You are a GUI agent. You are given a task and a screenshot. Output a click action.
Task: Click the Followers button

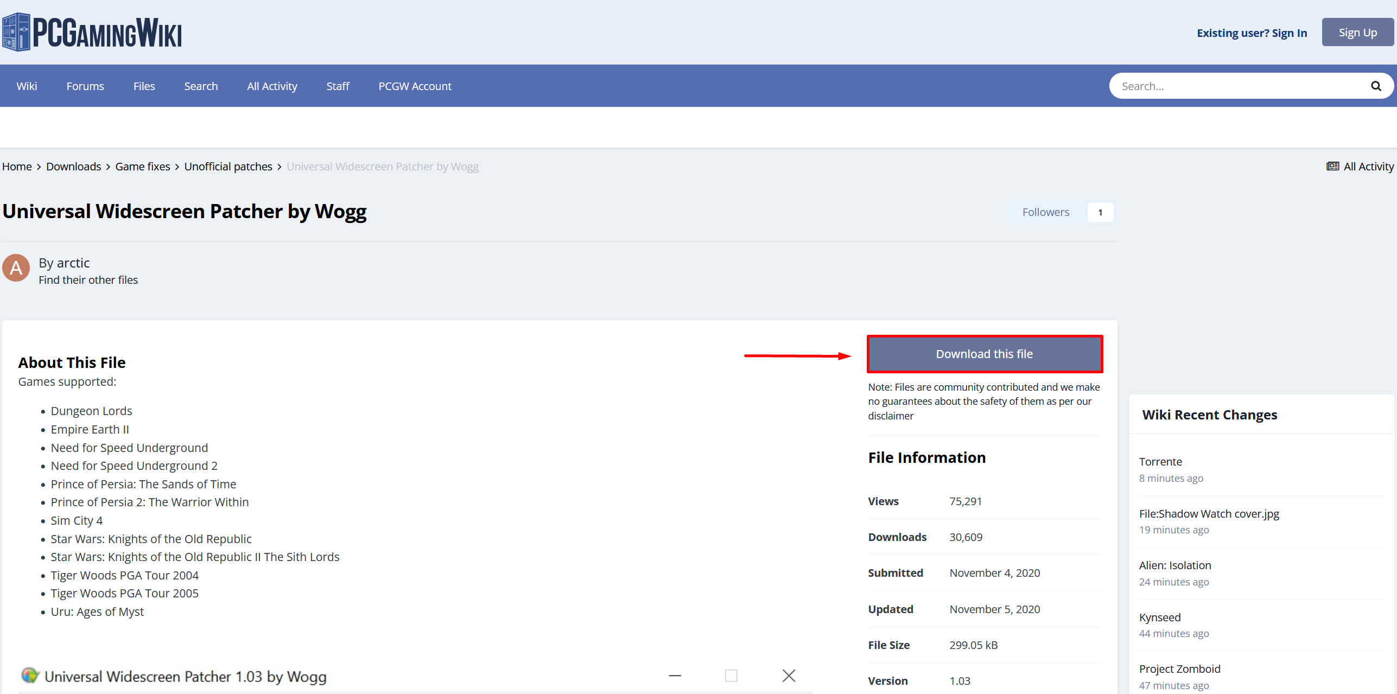(x=1045, y=212)
